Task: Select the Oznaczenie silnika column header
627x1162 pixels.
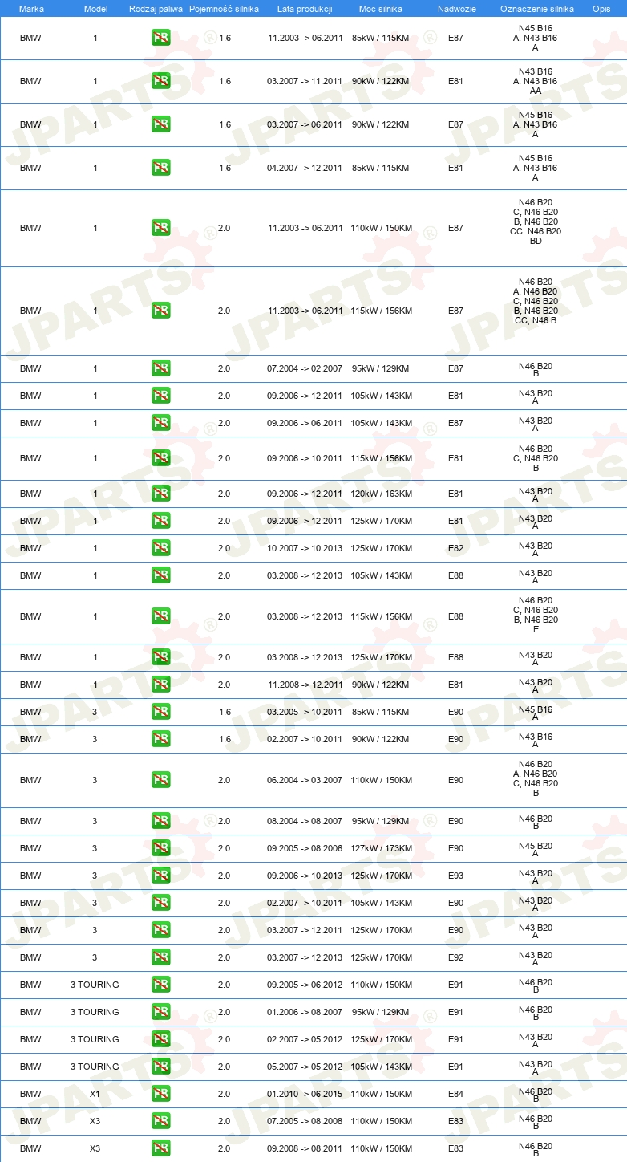Action: 536,8
